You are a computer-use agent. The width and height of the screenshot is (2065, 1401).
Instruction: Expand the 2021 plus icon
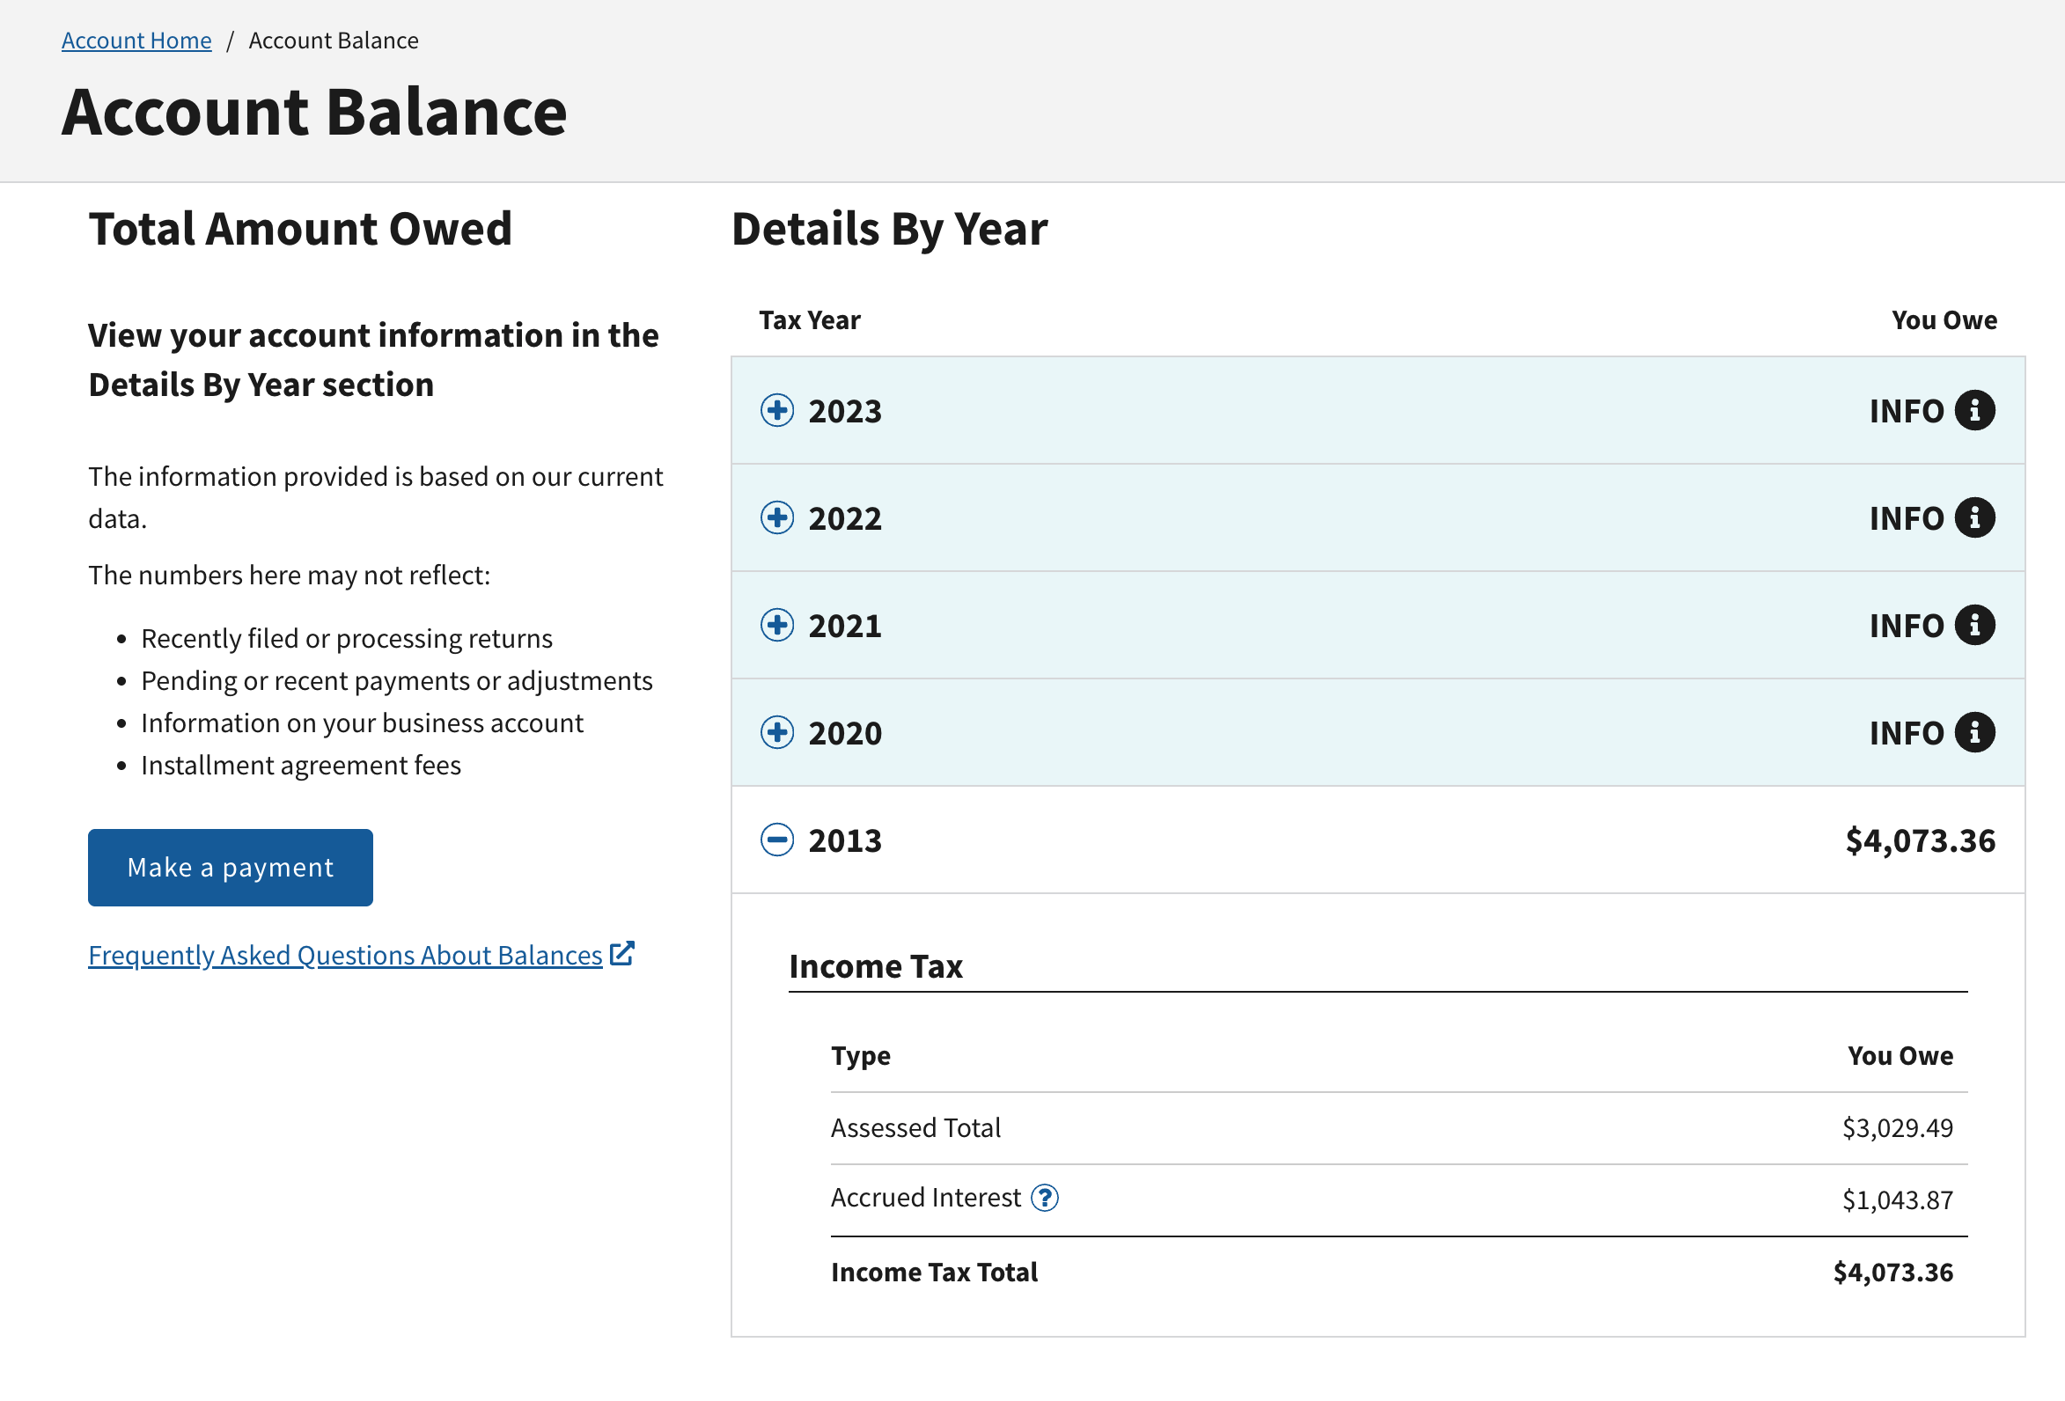pyautogui.click(x=776, y=626)
